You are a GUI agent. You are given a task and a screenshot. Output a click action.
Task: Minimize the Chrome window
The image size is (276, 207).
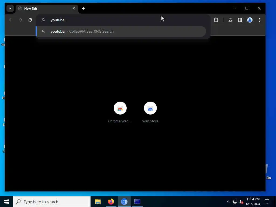[x=234, y=8]
